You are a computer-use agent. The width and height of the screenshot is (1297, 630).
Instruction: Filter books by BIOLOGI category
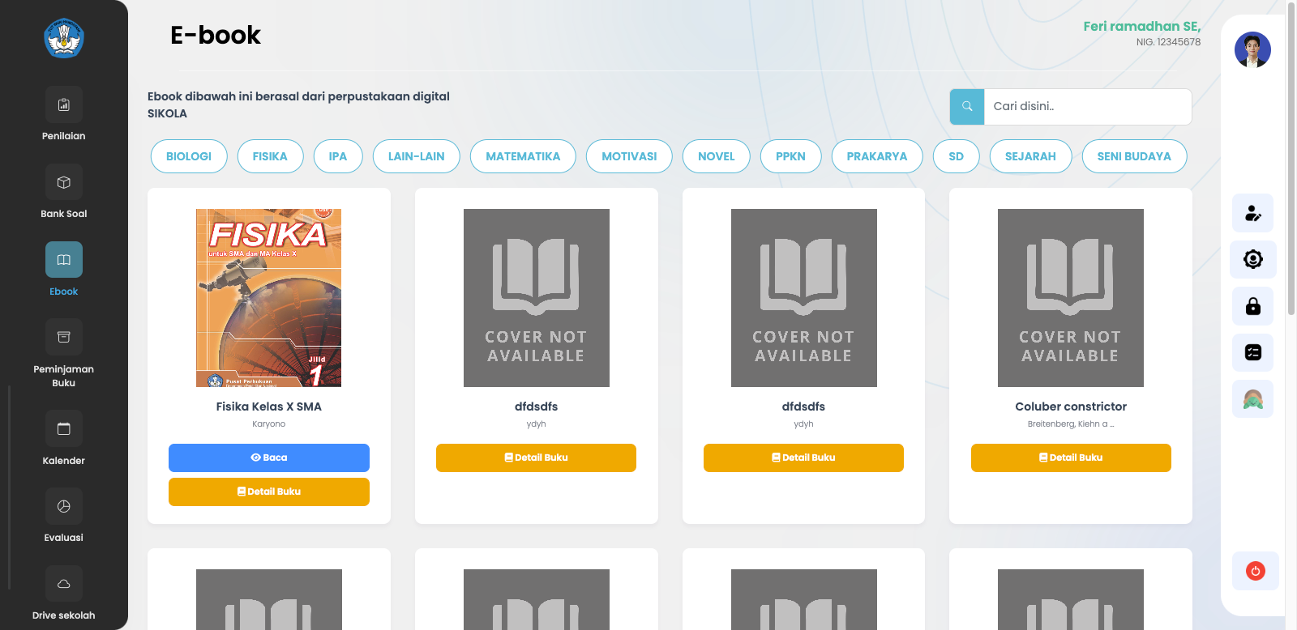pyautogui.click(x=189, y=156)
